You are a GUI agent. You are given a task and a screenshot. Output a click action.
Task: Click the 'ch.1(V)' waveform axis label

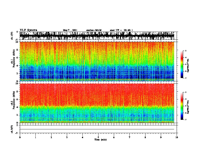tap(12, 36)
